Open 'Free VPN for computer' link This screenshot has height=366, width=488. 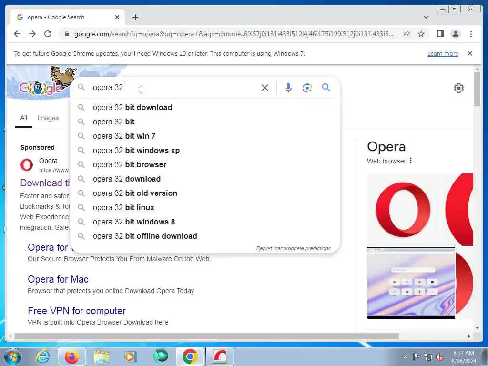[x=77, y=311]
